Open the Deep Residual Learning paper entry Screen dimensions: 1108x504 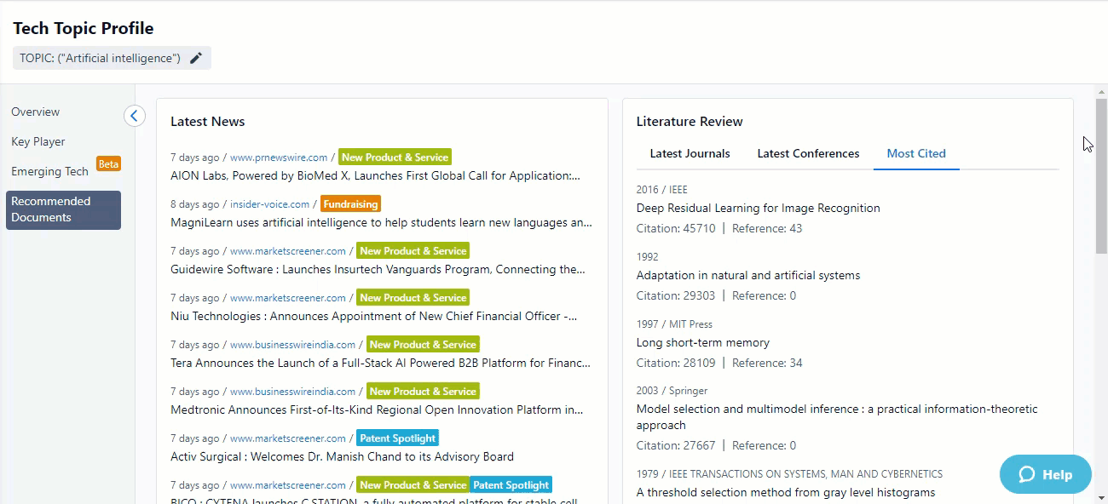(x=758, y=208)
